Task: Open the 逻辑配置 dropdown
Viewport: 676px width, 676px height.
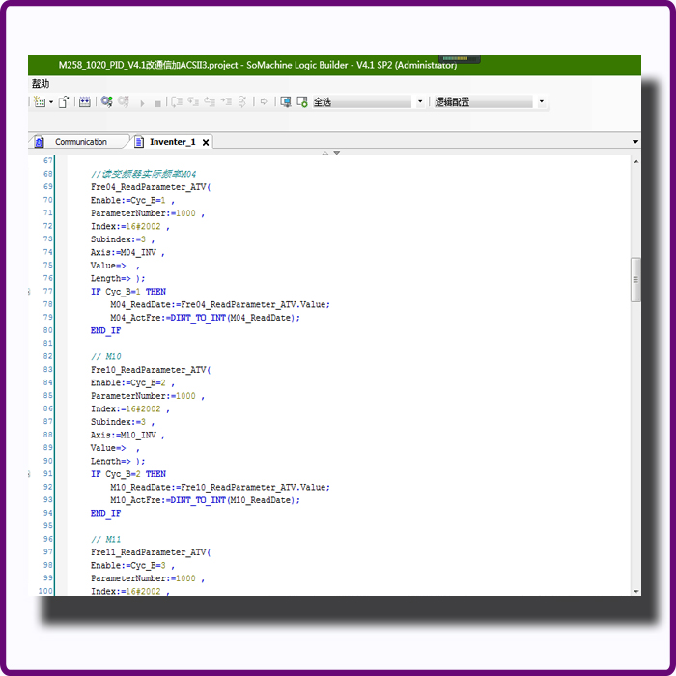Action: (x=541, y=102)
